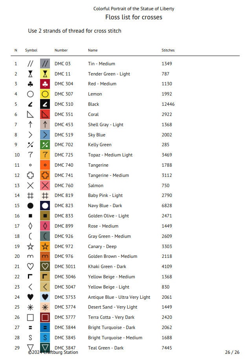Viewport: 250px width, 364px height.
Task: Click the Craftburg Station copyright text
Action: pyautogui.click(x=53, y=352)
